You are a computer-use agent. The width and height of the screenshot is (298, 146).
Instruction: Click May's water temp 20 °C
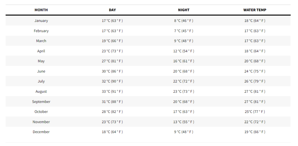tap(255, 61)
